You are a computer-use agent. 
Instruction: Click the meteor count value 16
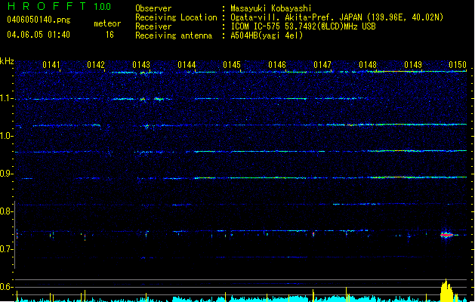coord(109,35)
